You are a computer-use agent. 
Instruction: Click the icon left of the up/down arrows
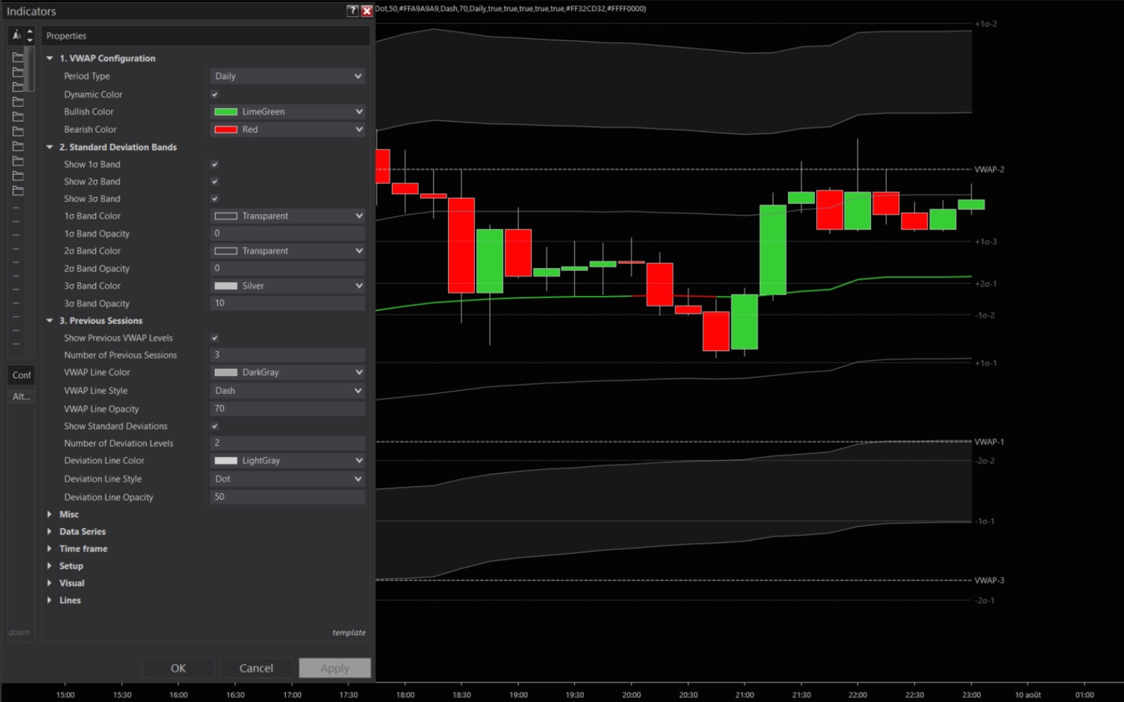(x=16, y=35)
